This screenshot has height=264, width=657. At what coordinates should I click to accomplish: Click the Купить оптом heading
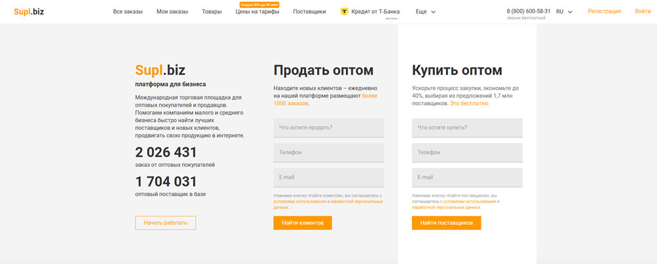[457, 70]
